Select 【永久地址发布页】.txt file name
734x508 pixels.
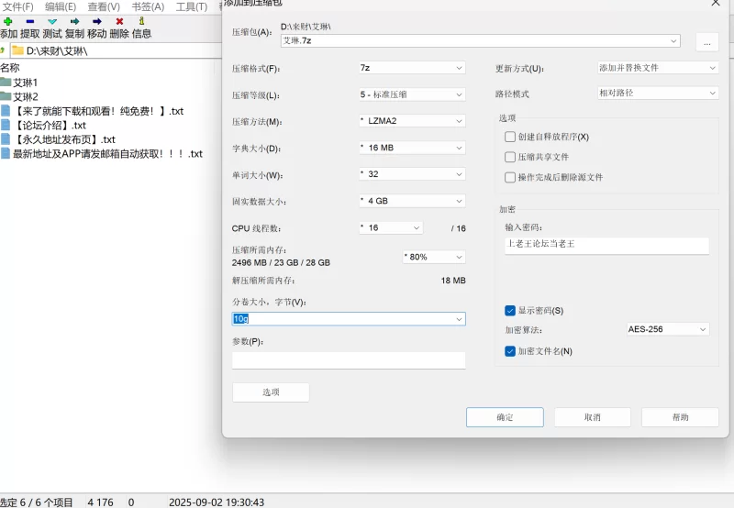[x=64, y=139]
